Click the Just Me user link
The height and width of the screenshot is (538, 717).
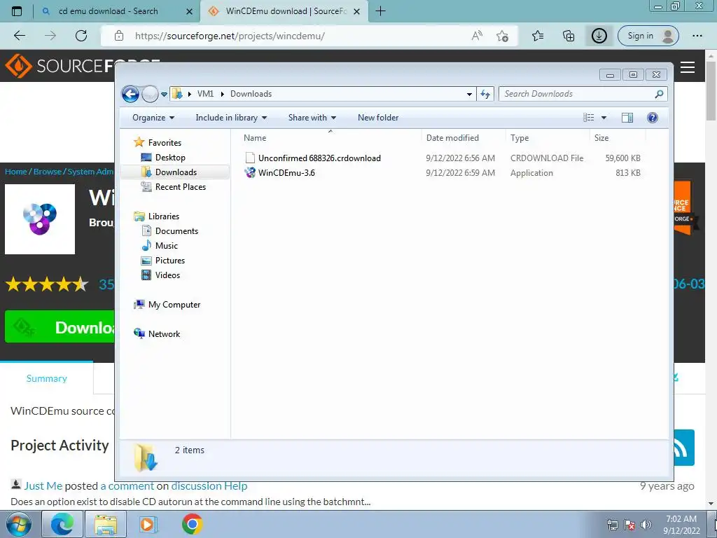43,486
